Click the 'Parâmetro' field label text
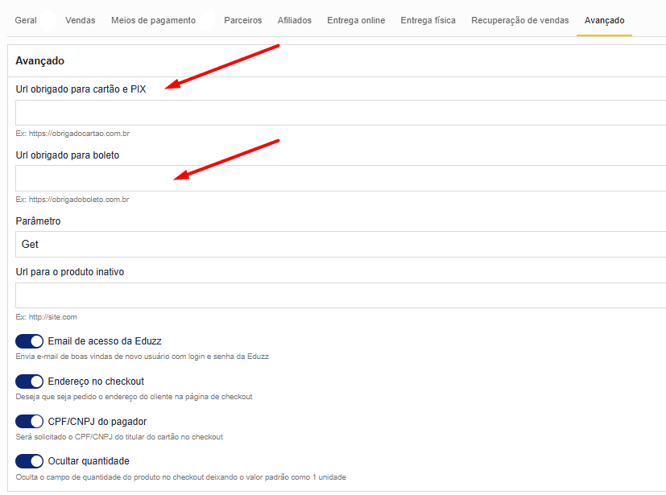The image size is (666, 495). click(x=38, y=221)
